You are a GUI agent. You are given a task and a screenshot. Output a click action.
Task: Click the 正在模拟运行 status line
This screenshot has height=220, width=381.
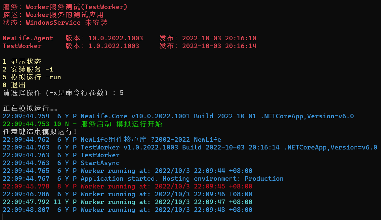[x=30, y=108]
